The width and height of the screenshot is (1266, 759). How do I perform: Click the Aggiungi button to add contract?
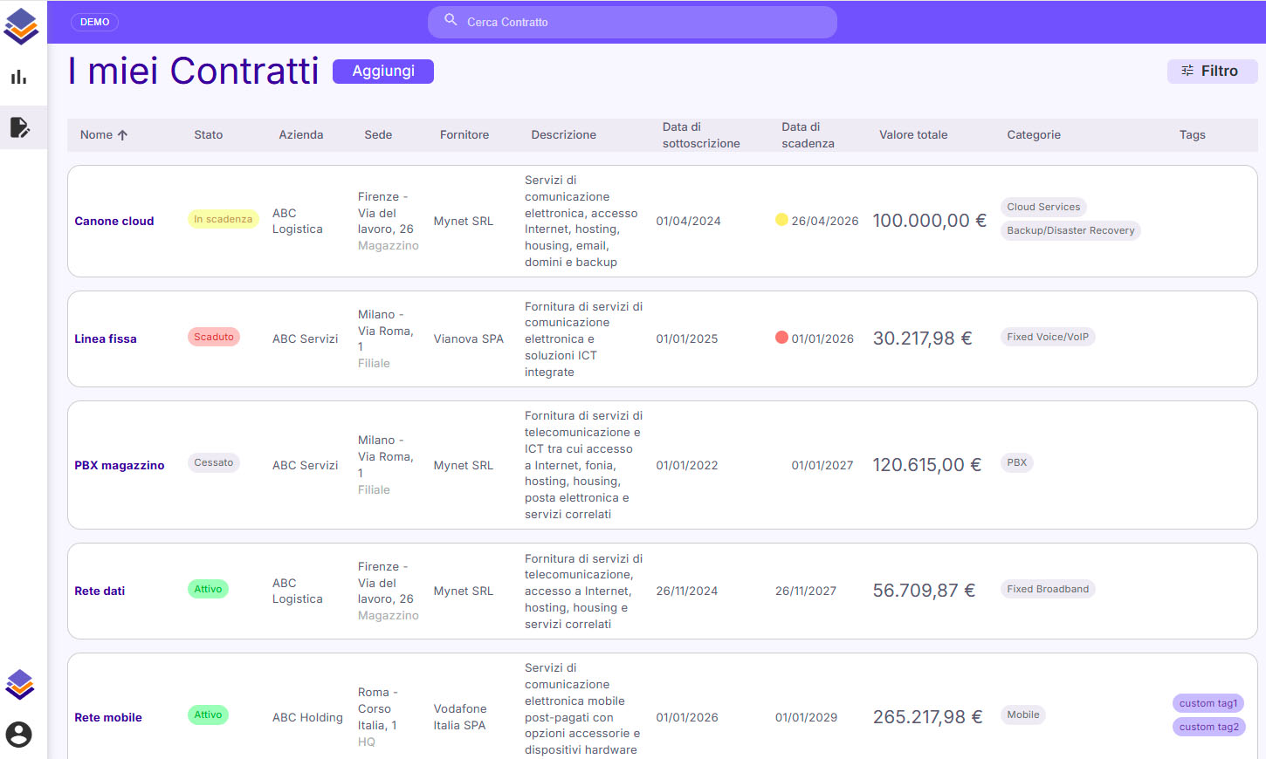pos(383,72)
